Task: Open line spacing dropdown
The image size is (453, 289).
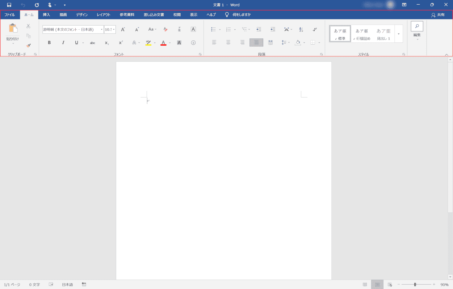Action: (286, 43)
